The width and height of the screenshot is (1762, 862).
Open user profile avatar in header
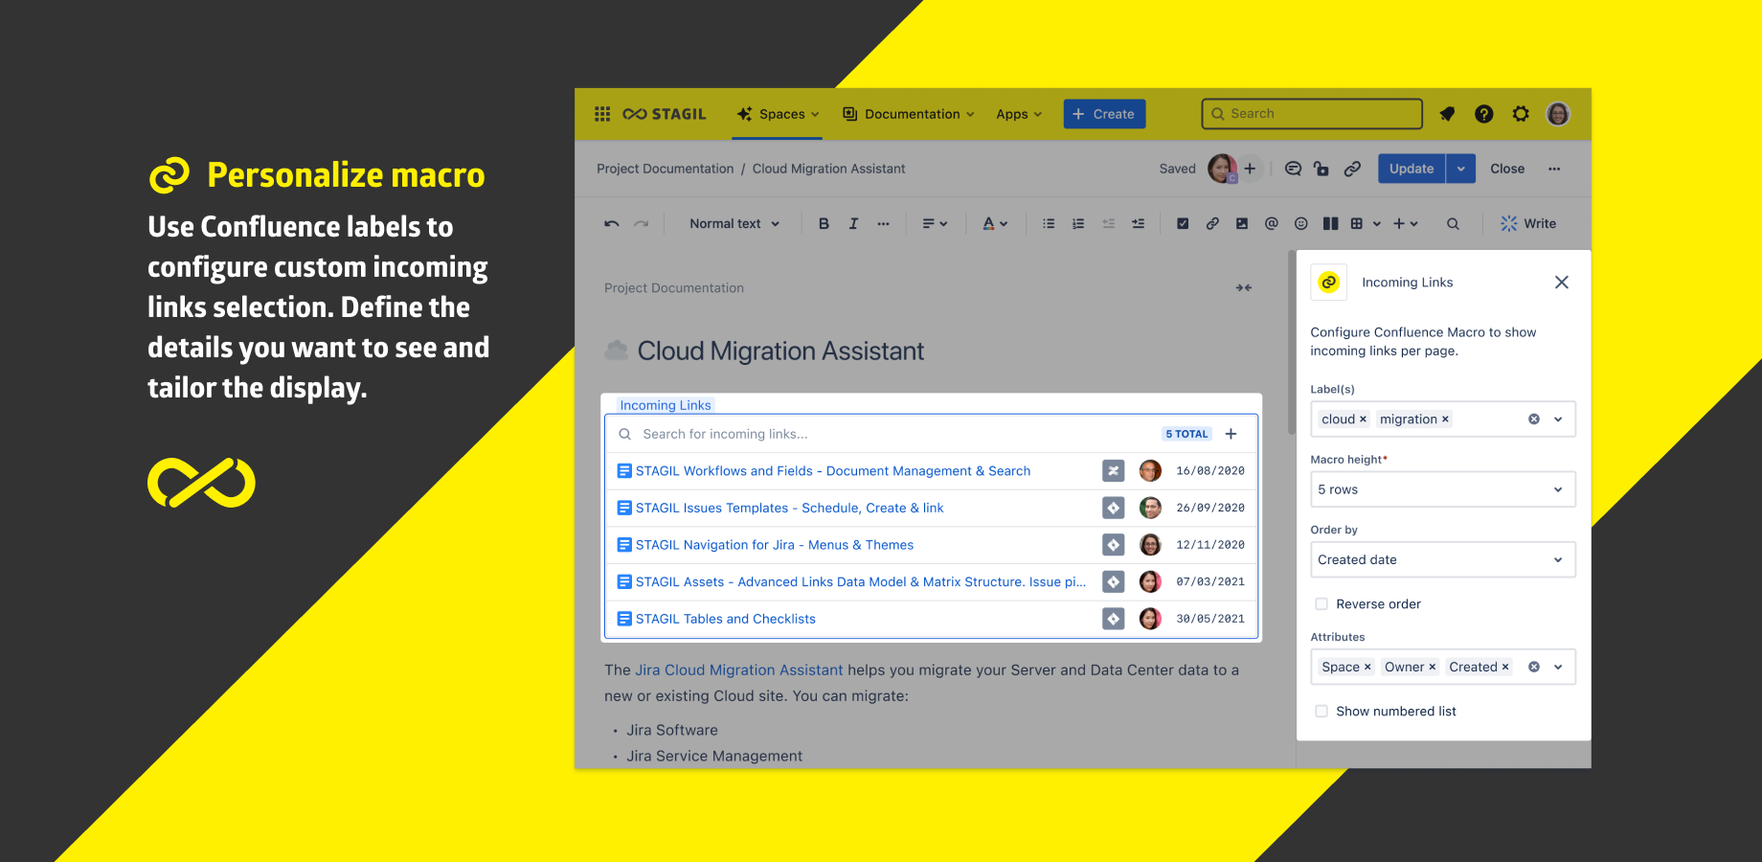[1558, 114]
